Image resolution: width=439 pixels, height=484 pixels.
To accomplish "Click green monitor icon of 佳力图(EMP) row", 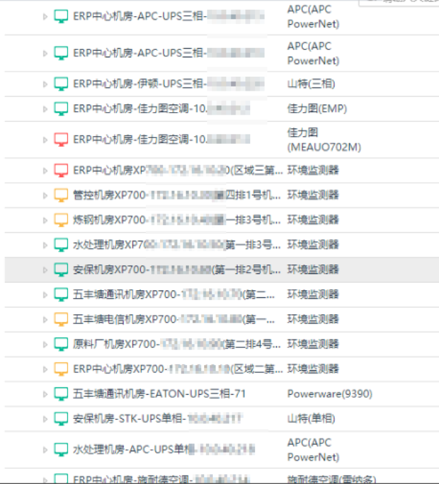I will (61, 109).
